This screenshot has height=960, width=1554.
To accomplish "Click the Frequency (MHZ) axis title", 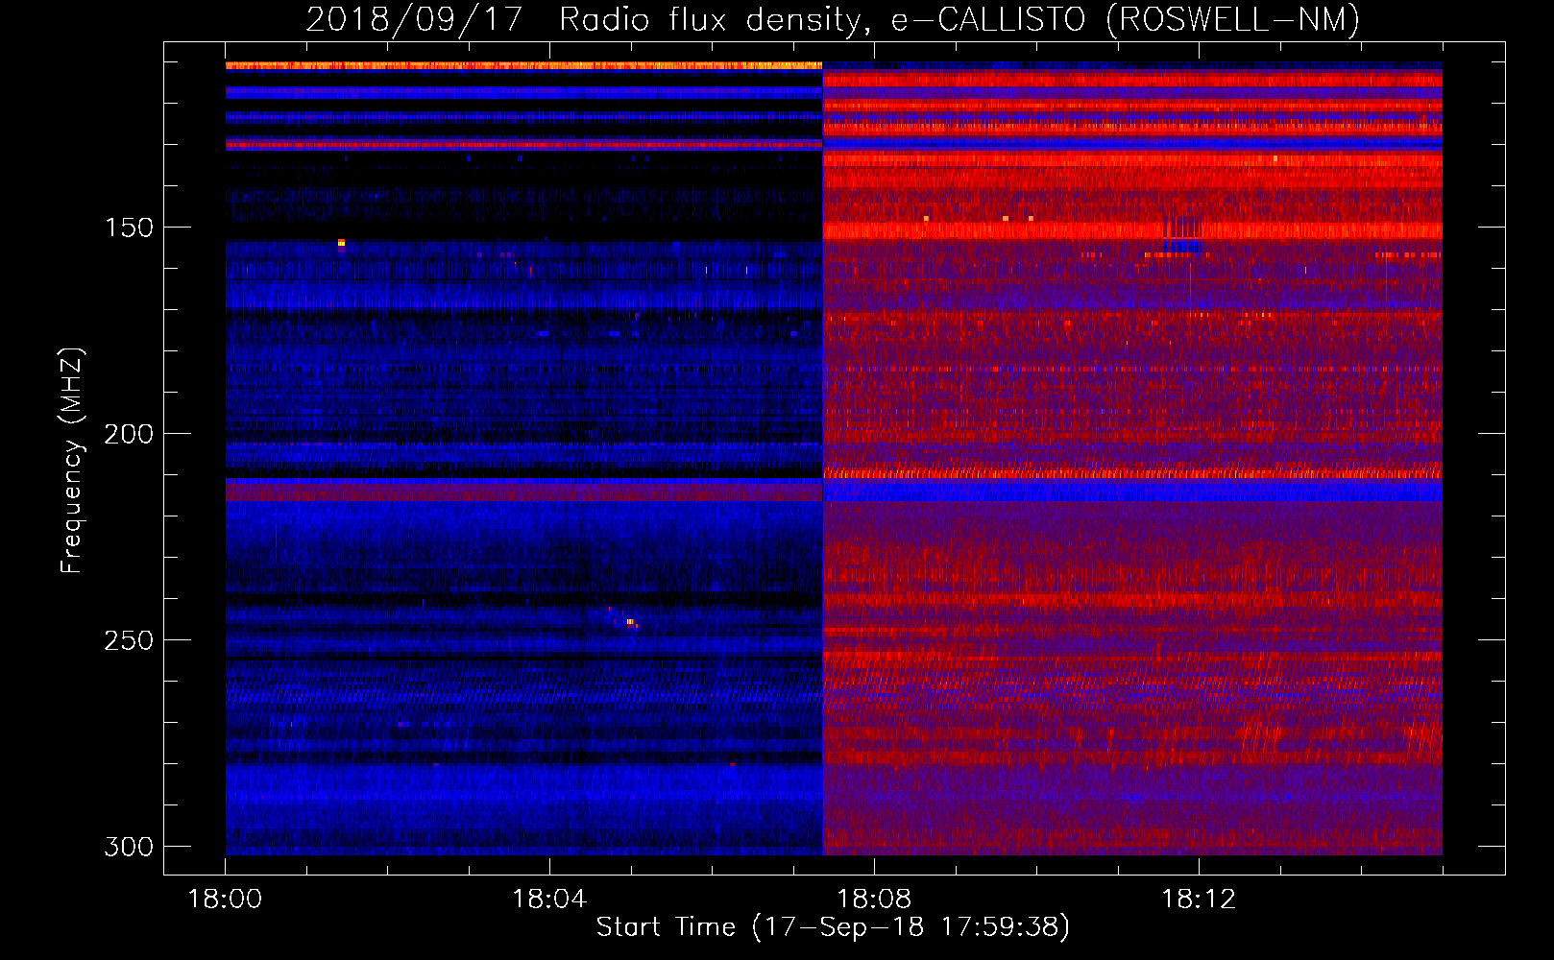I will pos(72,461).
